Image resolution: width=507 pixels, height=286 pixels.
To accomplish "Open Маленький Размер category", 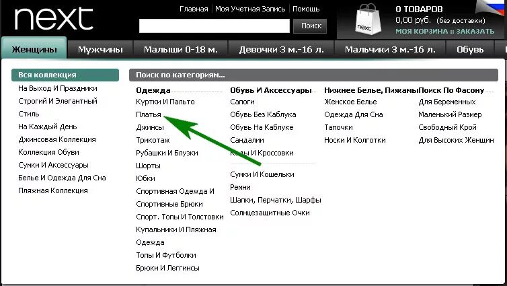I will coord(450,114).
